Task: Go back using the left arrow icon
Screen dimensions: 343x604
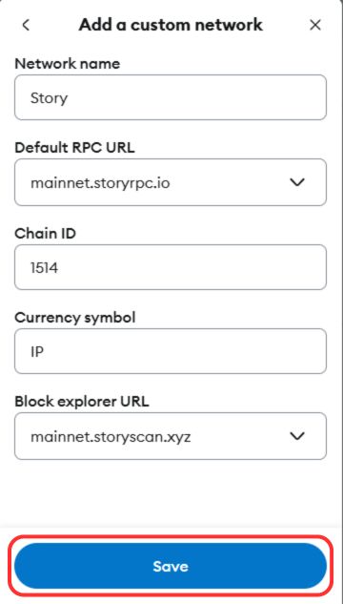Action: point(26,25)
